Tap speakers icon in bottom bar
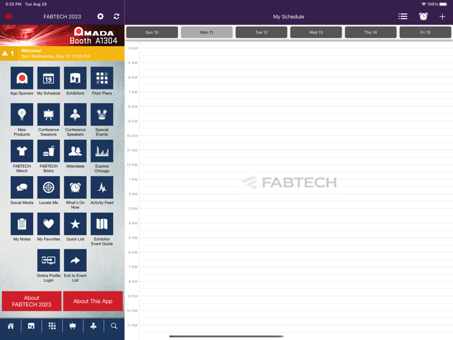 [93, 326]
